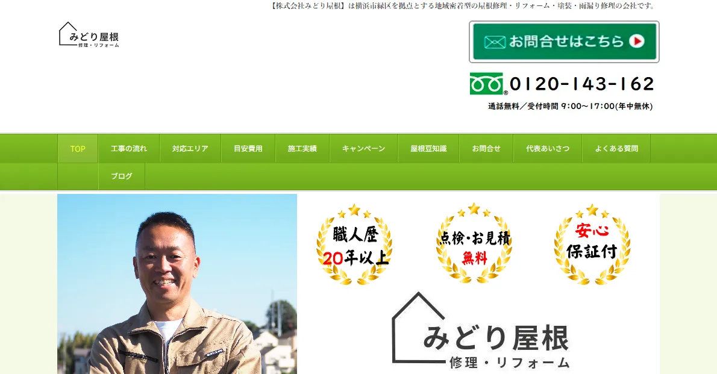This screenshot has width=717, height=374.
Task: Click the 職人歴20年以上 gold laurel badge
Action: click(x=354, y=245)
